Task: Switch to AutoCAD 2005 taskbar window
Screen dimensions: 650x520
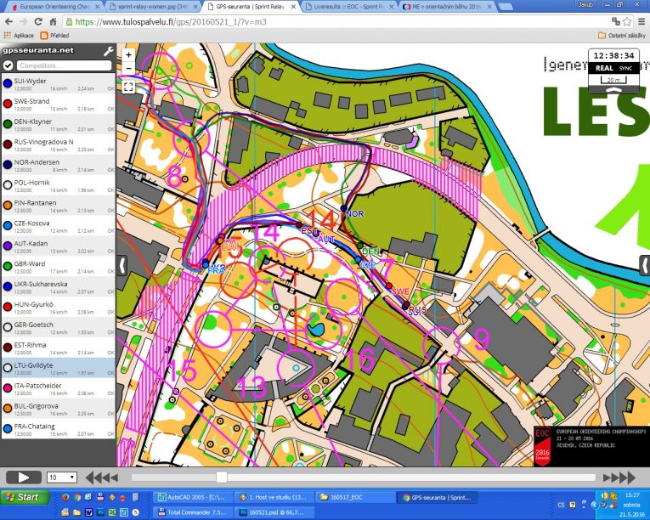Action: [x=192, y=497]
